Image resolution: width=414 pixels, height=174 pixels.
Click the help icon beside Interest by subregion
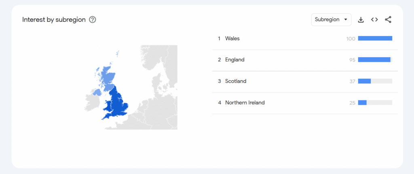pos(93,19)
